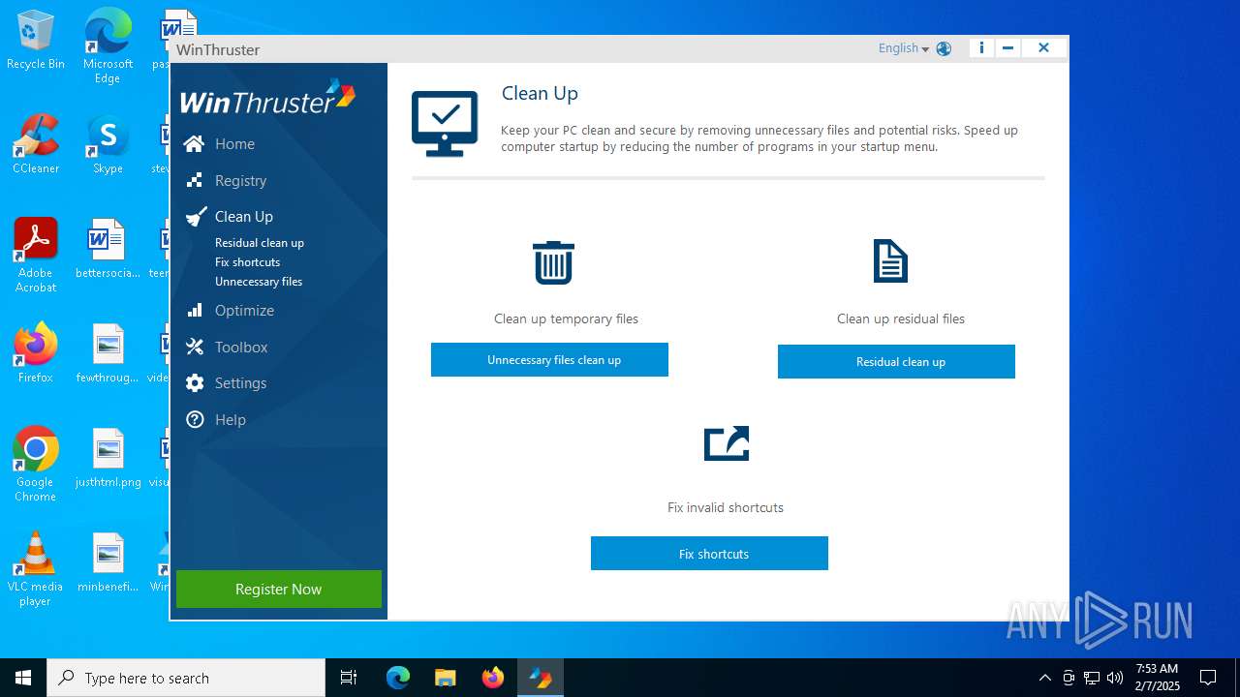Close the WinThruster window
The image size is (1240, 697).
click(1043, 47)
